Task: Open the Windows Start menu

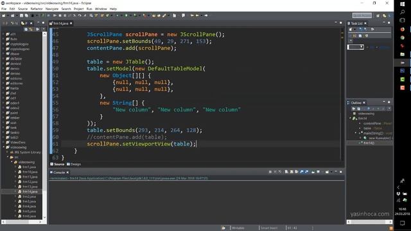Action: [403, 4]
